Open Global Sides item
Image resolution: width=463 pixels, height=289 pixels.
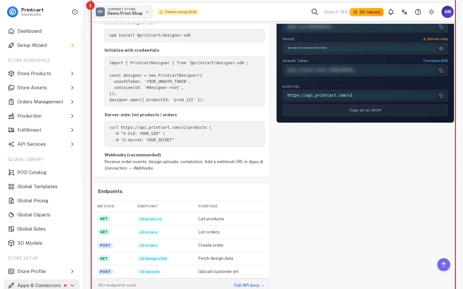tap(41, 229)
